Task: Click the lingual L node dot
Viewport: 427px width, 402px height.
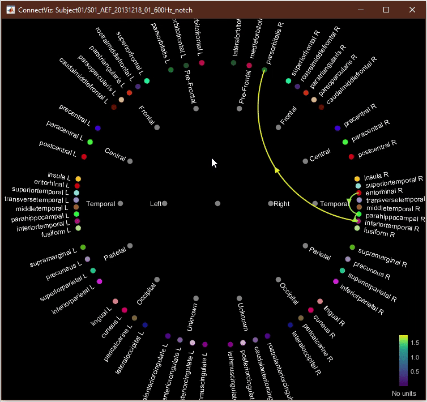Action: pos(115,301)
